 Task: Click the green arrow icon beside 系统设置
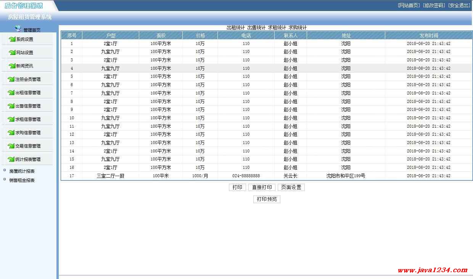[x=12, y=39]
